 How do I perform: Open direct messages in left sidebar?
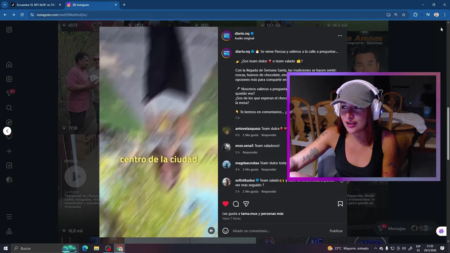(9, 93)
